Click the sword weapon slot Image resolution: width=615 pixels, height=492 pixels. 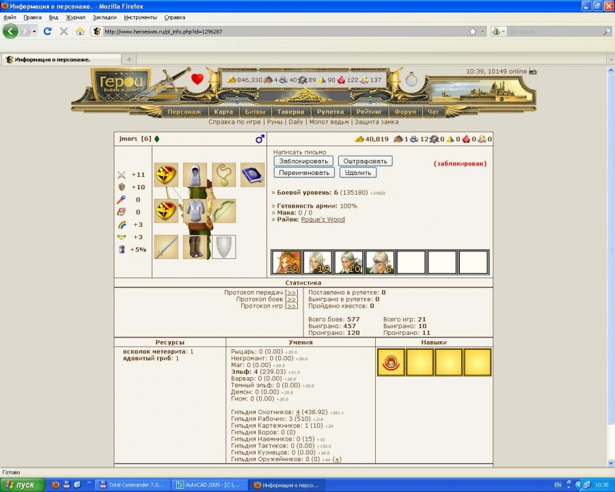pyautogui.click(x=166, y=247)
